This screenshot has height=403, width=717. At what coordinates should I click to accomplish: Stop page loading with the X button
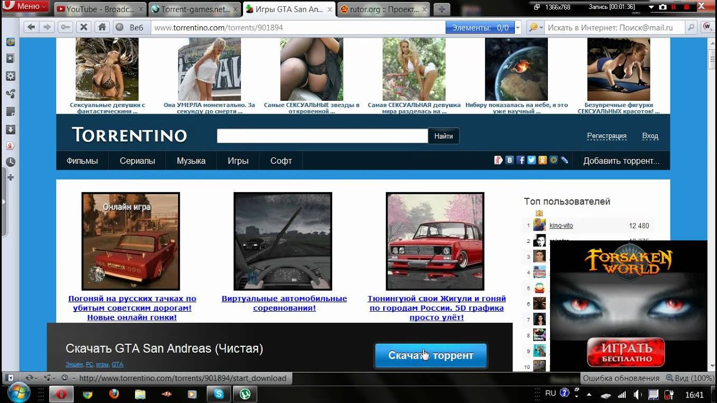(x=83, y=27)
